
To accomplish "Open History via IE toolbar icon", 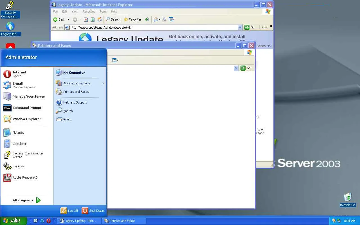I will point(147,19).
